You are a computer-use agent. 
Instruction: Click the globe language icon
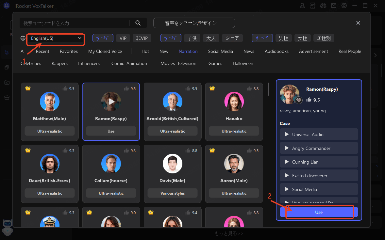23,38
